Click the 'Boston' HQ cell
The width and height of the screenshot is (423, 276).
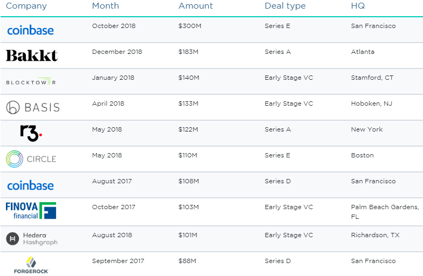point(363,155)
